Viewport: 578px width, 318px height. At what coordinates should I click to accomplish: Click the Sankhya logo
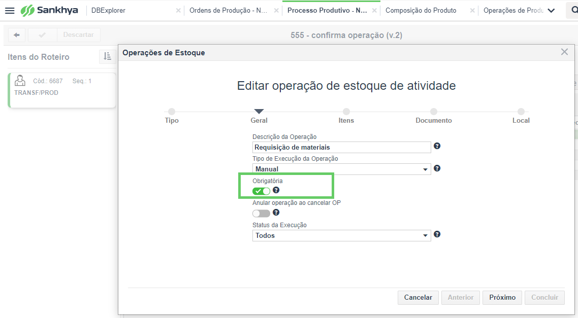49,10
